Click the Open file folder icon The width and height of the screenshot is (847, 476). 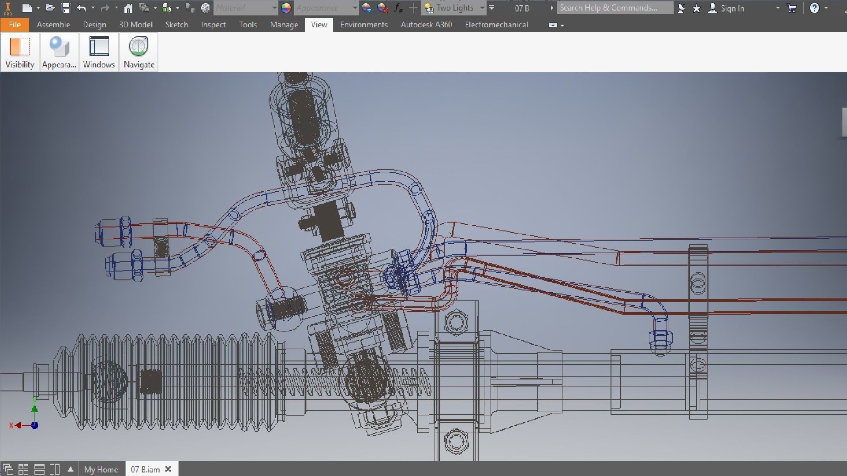[x=50, y=8]
